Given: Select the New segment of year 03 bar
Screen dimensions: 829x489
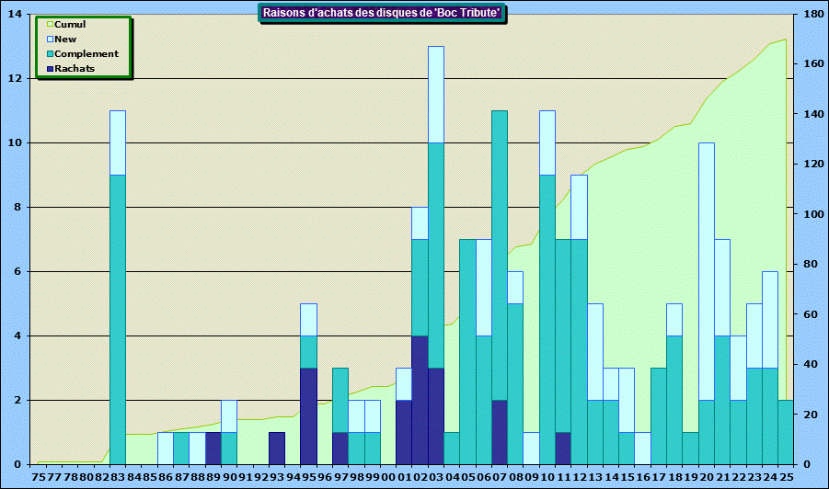Looking at the screenshot, I should [436, 94].
